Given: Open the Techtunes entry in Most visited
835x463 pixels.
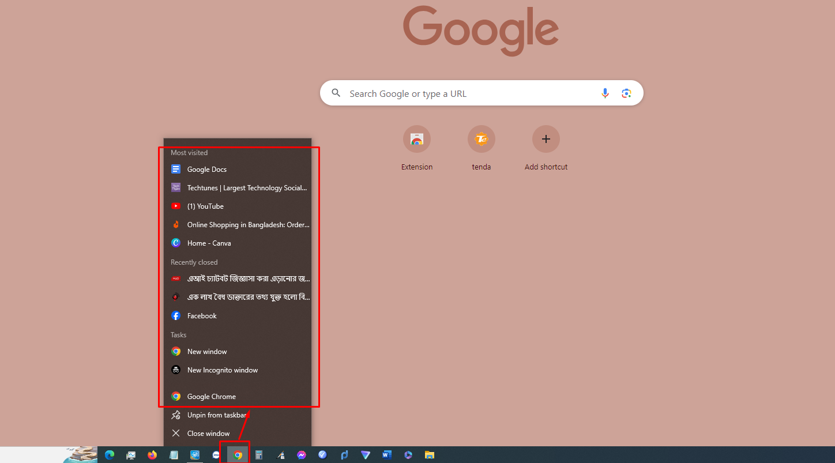Looking at the screenshot, I should 238,188.
